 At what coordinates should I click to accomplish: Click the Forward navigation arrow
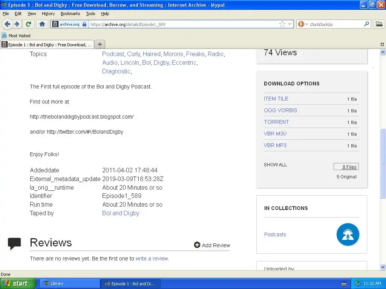coord(17,24)
